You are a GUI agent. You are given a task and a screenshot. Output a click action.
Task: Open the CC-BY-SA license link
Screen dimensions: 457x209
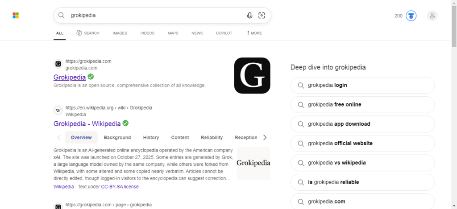coord(120,187)
